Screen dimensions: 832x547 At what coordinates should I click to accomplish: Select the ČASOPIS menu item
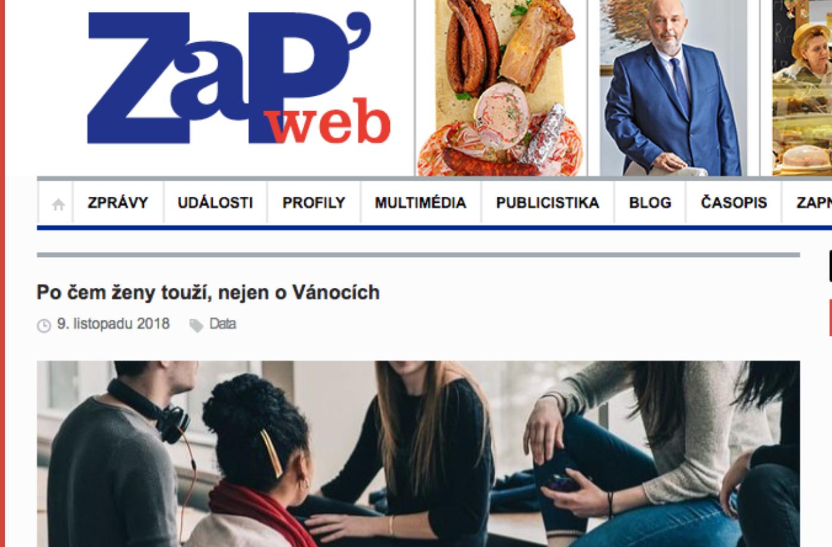(734, 203)
